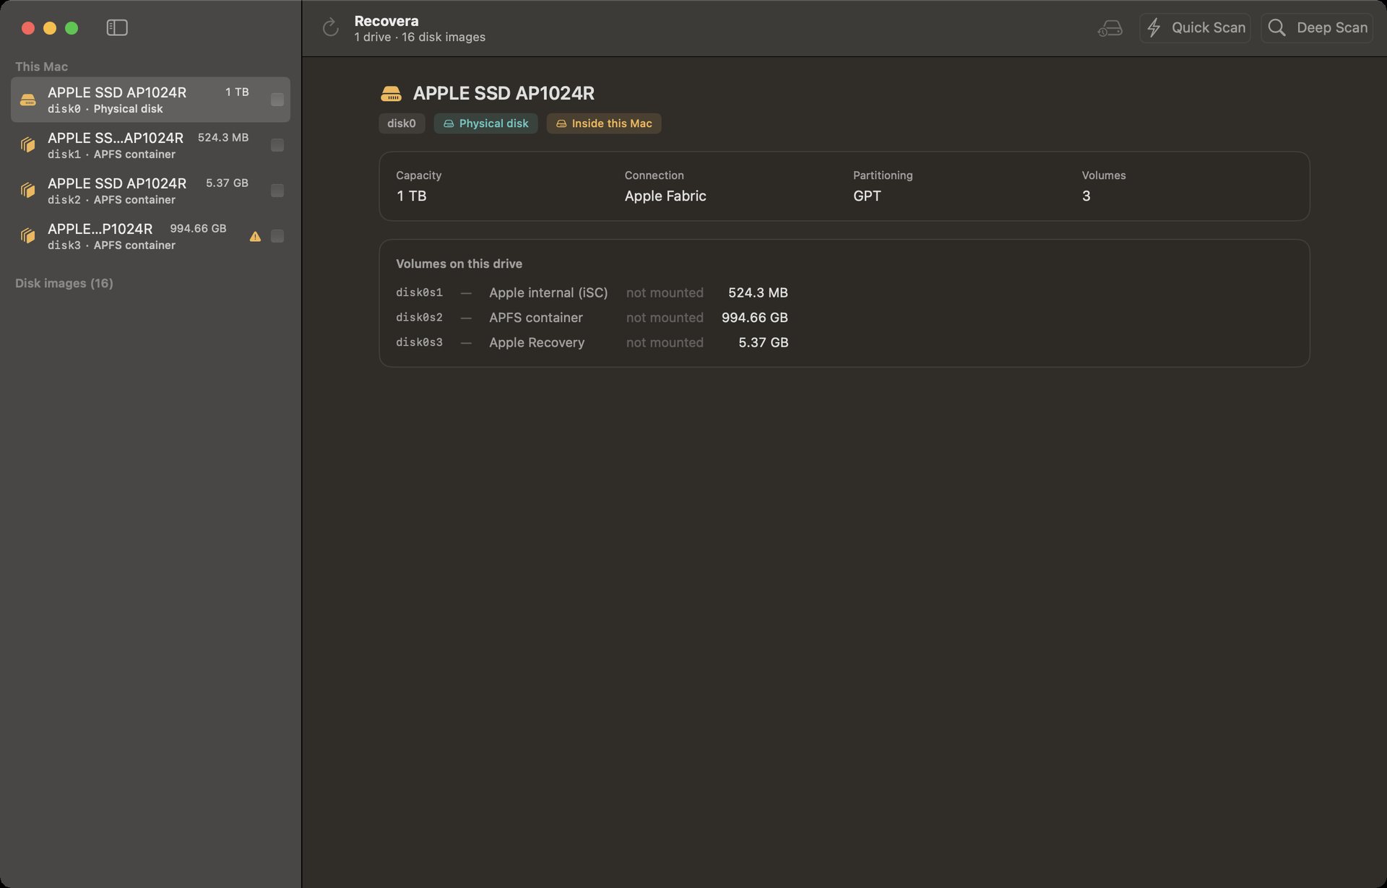The image size is (1387, 888).
Task: Select the disk0s2 APFS container row
Action: (592, 318)
